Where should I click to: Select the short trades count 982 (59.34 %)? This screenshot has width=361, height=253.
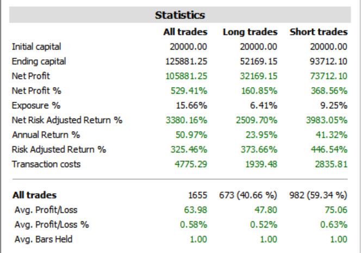(318, 195)
